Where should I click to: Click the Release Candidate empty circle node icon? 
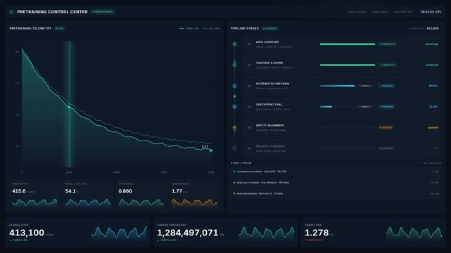(x=235, y=148)
